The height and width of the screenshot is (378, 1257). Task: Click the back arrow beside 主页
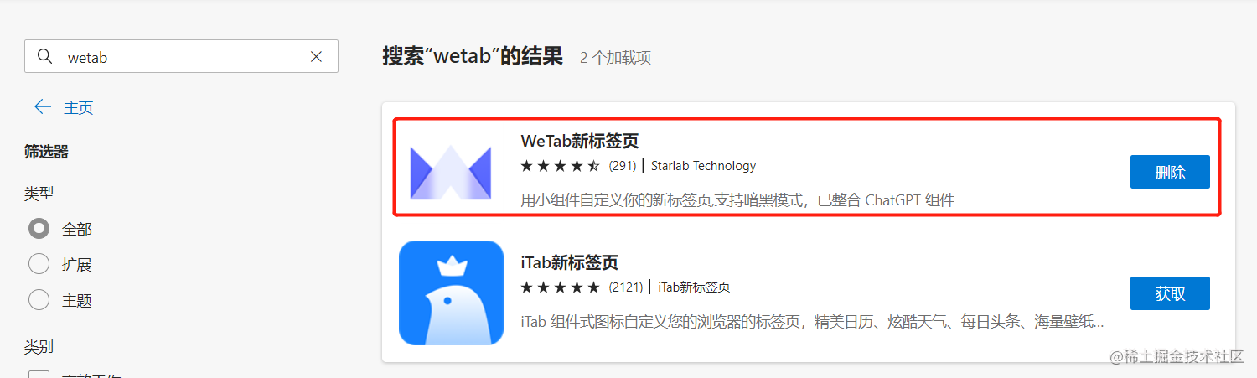coord(42,106)
